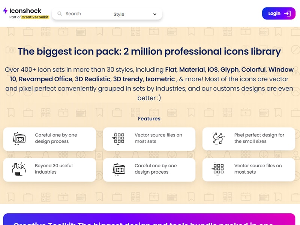
Task: Click the grid icon beside first 'Vector source files' text
Action: [118, 138]
